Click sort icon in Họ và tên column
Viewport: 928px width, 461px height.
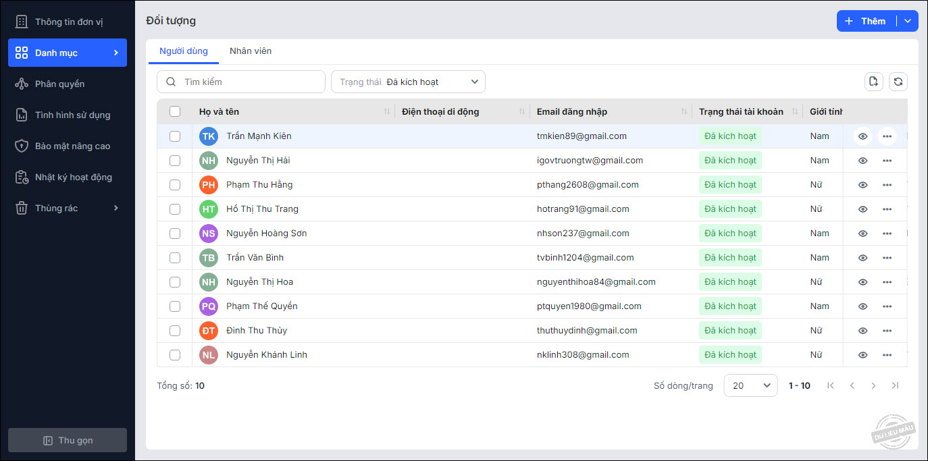click(387, 111)
